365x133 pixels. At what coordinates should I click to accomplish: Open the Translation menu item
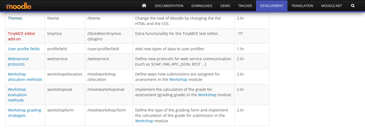[x=302, y=6]
